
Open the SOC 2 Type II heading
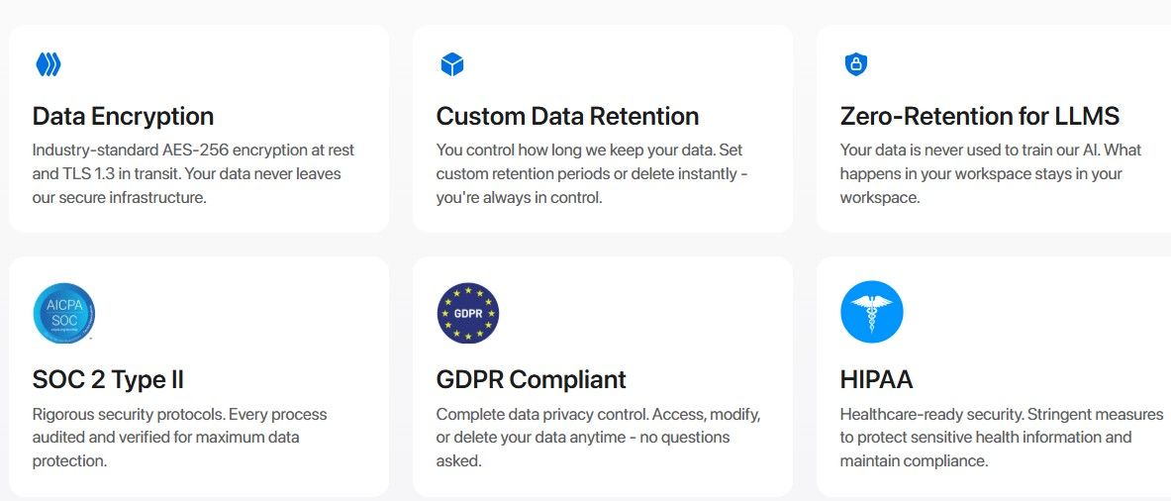[108, 379]
